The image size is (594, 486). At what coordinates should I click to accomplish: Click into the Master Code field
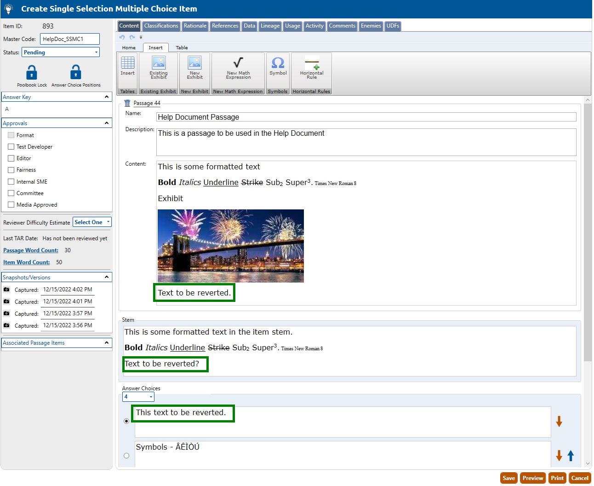click(x=69, y=39)
